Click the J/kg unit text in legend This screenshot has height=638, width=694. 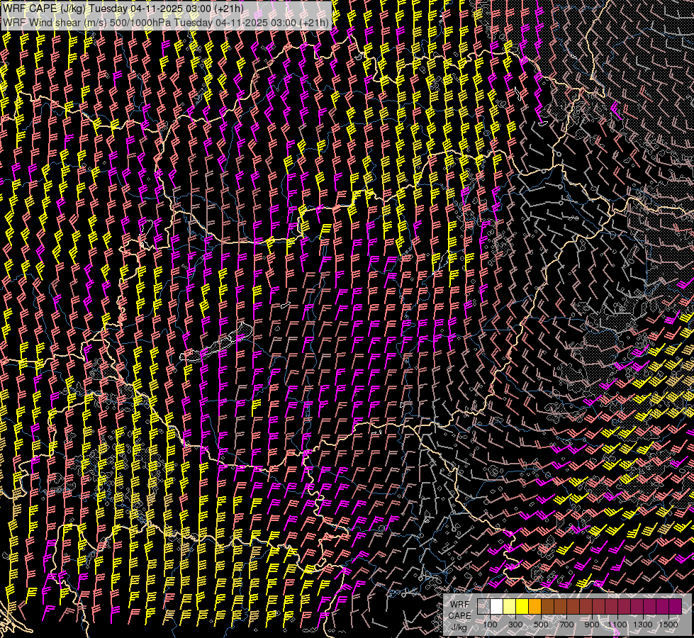coord(459,627)
